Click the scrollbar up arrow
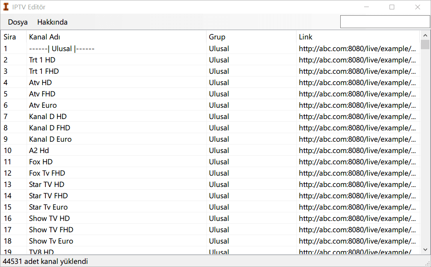This screenshot has height=267, width=431. tap(425, 36)
